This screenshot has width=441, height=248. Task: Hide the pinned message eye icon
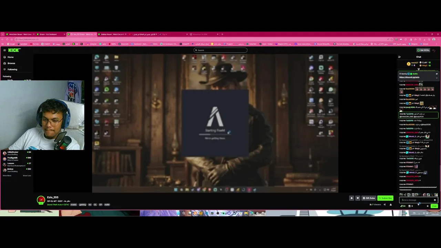(x=437, y=74)
